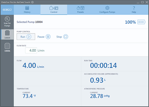149x107 pixels.
Task: Open the Help tab
Action: [x=134, y=10]
